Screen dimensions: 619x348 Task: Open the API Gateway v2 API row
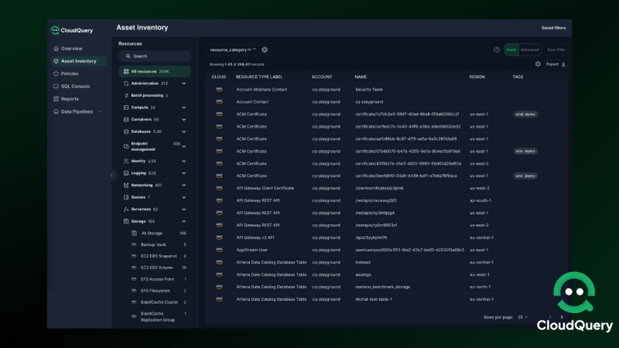point(386,237)
